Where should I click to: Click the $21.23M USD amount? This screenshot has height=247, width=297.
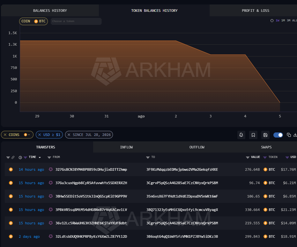point(288,210)
